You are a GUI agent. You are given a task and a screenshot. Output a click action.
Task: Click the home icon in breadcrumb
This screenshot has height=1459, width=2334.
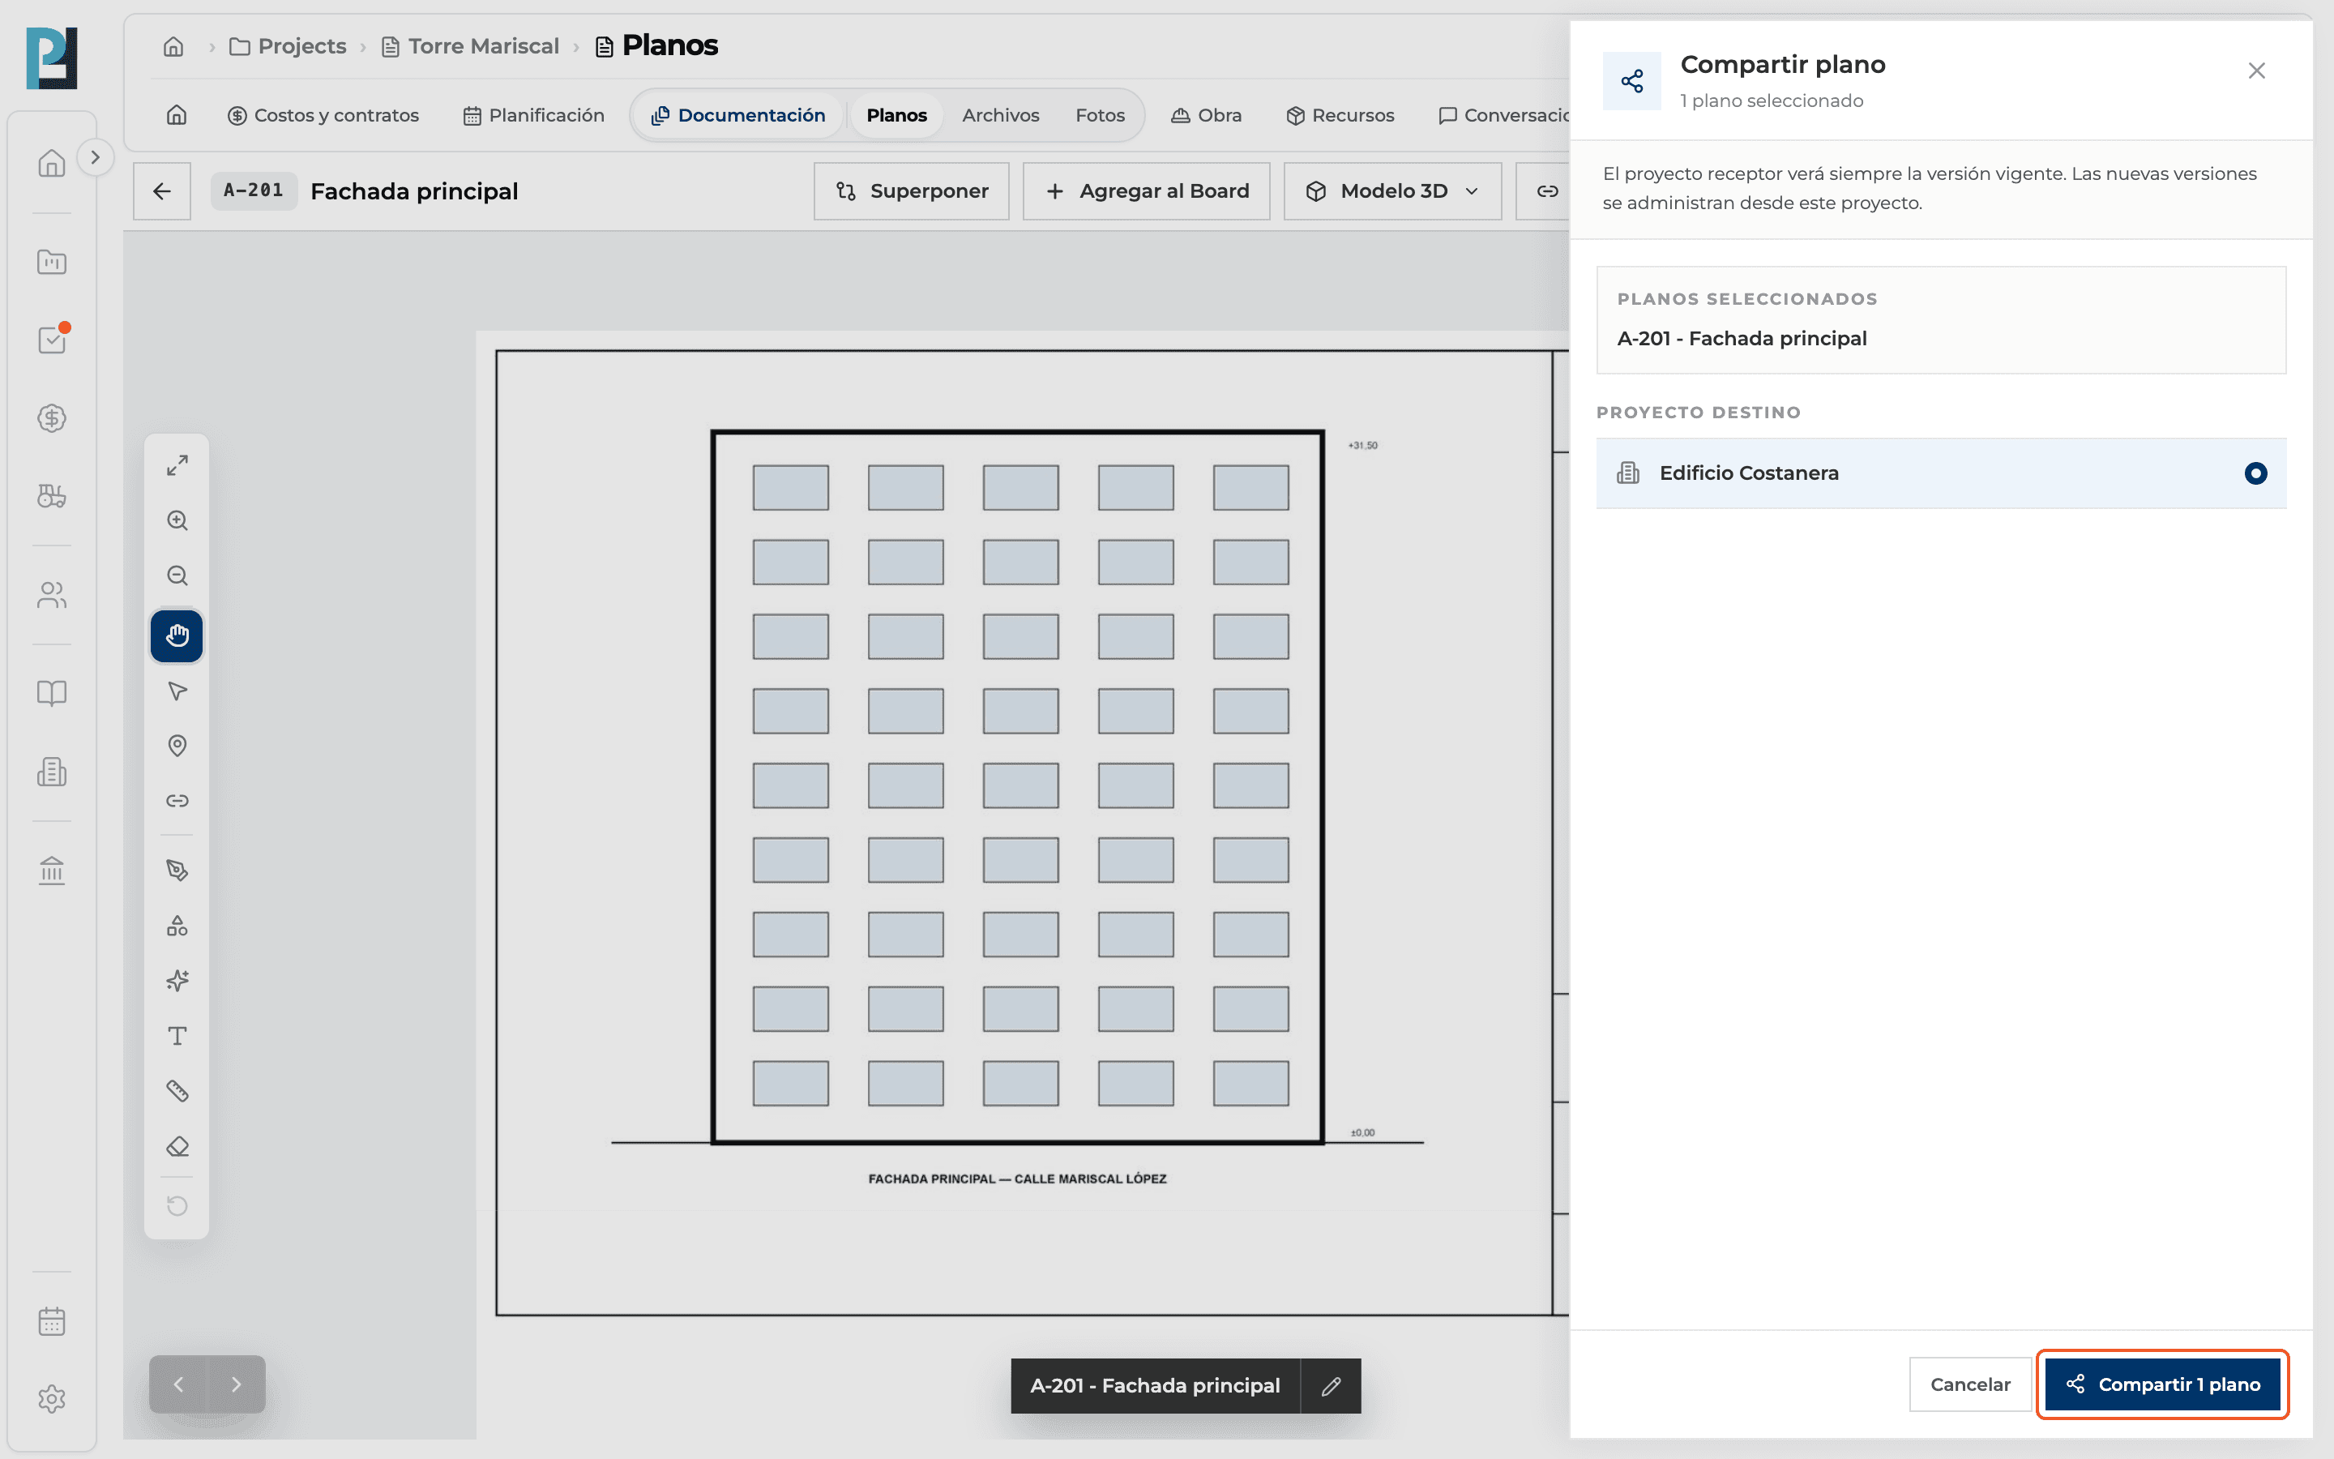coord(173,46)
